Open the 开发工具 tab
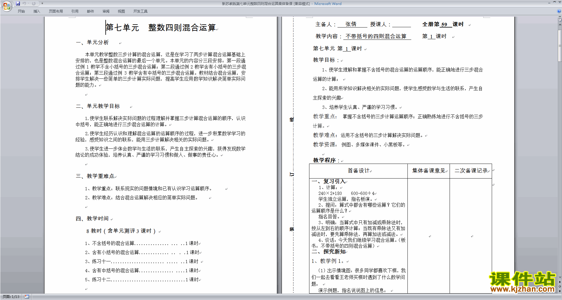The width and height of the screenshot is (562, 300). click(140, 11)
